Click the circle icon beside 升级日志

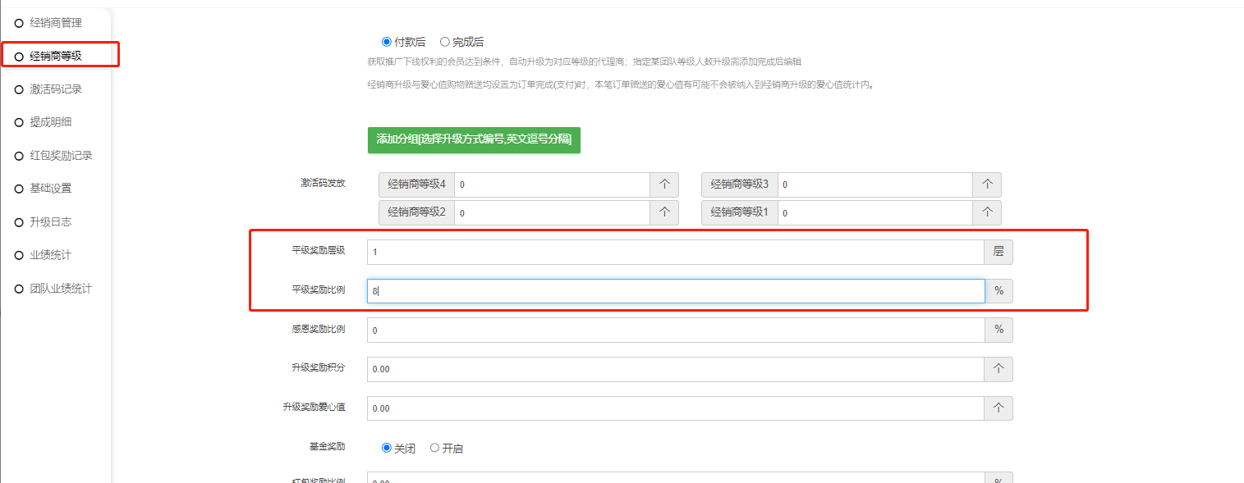tap(19, 222)
